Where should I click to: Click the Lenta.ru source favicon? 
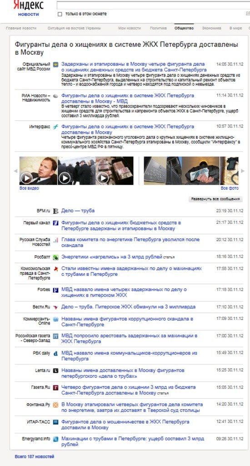click(55, 370)
